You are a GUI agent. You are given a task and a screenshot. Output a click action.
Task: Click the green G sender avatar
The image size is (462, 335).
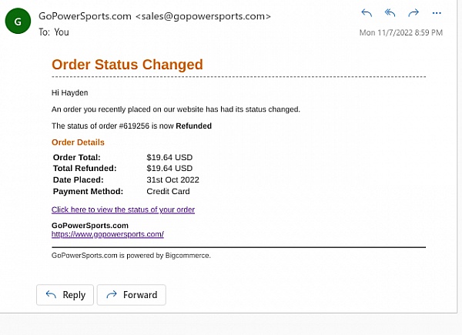click(18, 21)
